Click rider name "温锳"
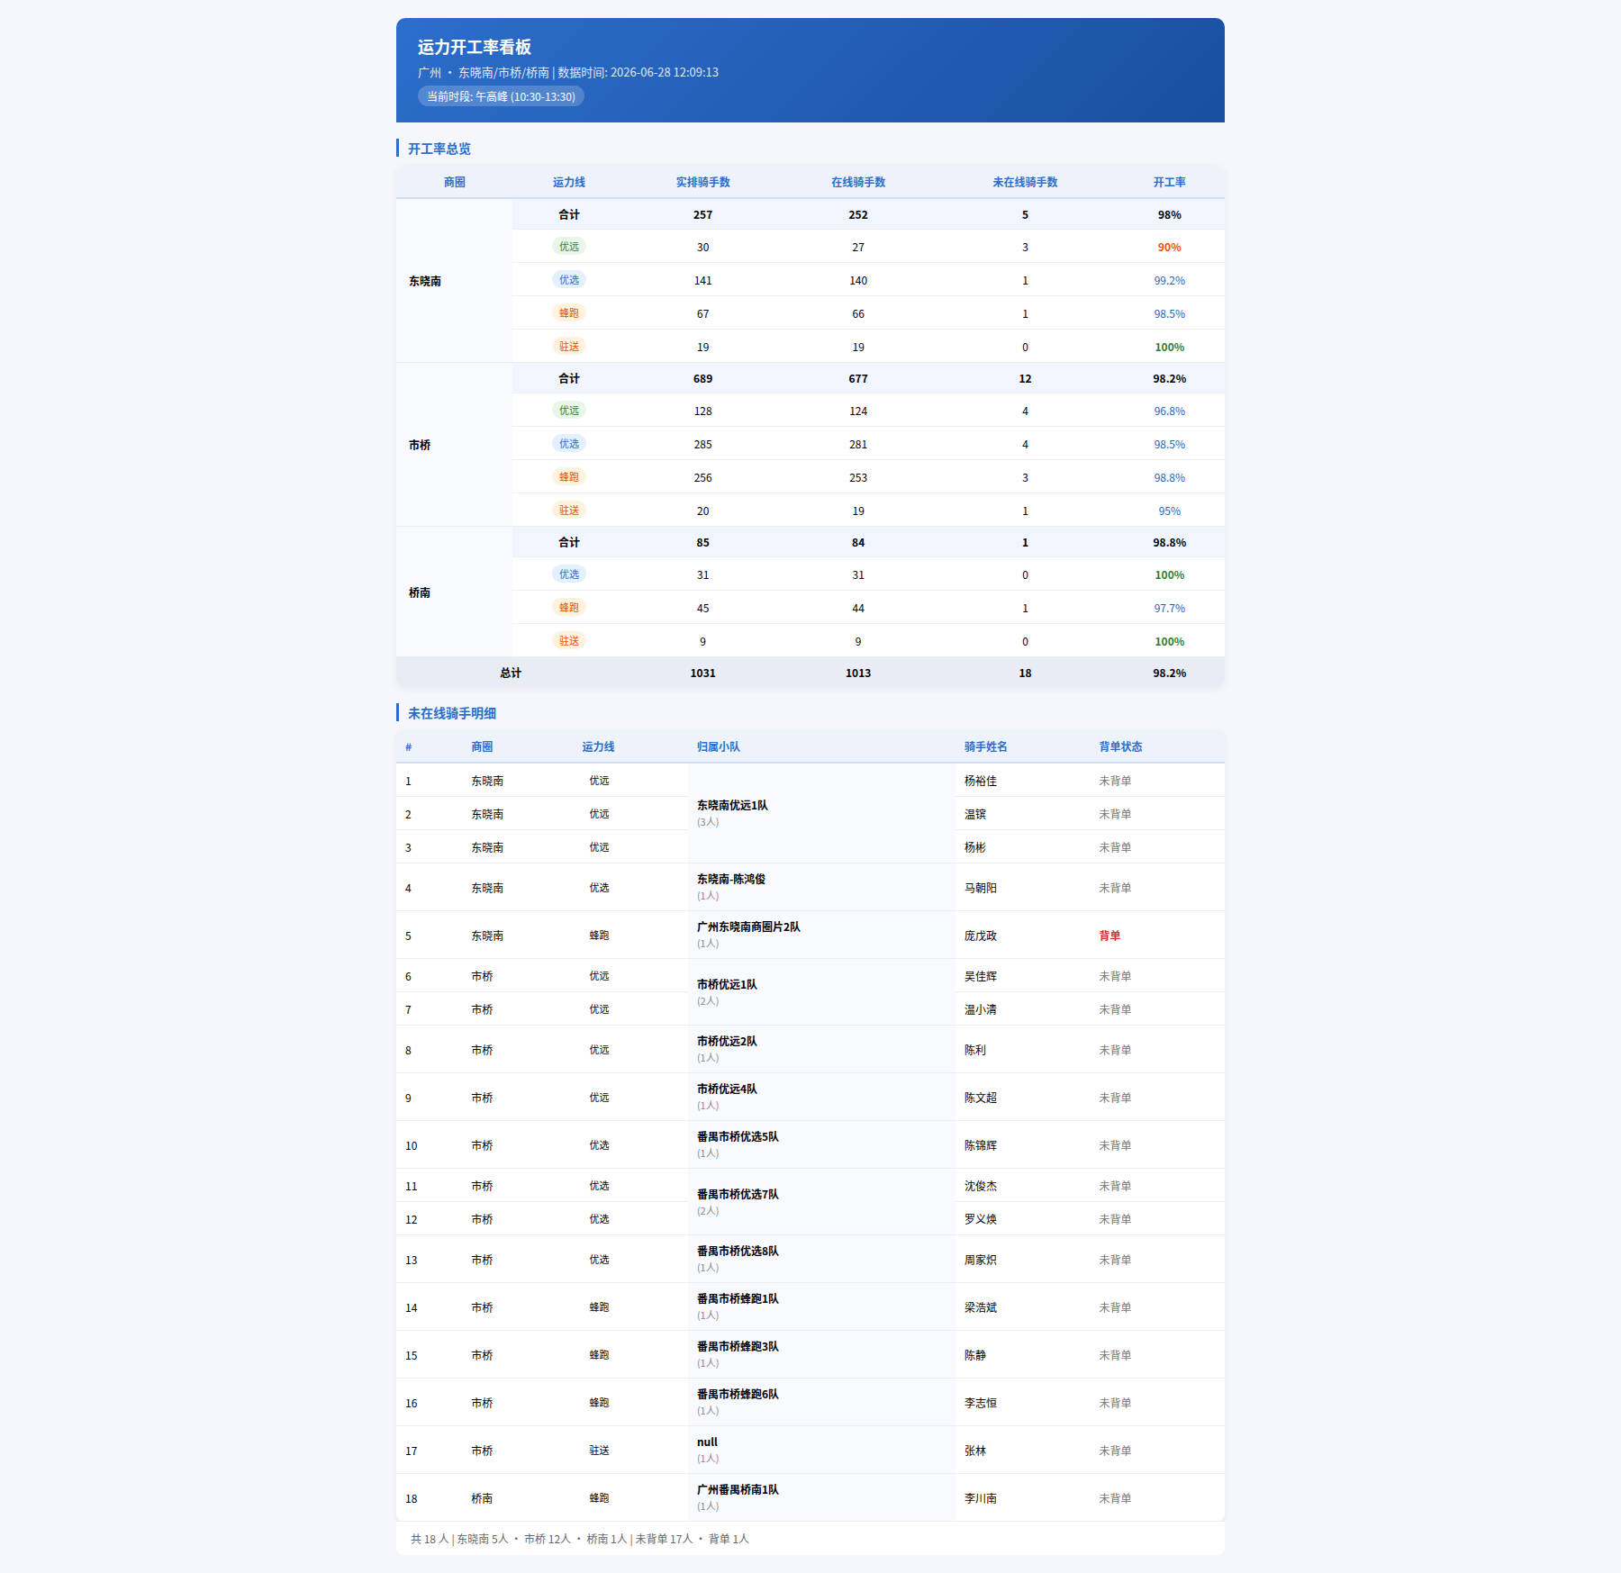Screen dimensions: 1621x1573 (x=975, y=814)
